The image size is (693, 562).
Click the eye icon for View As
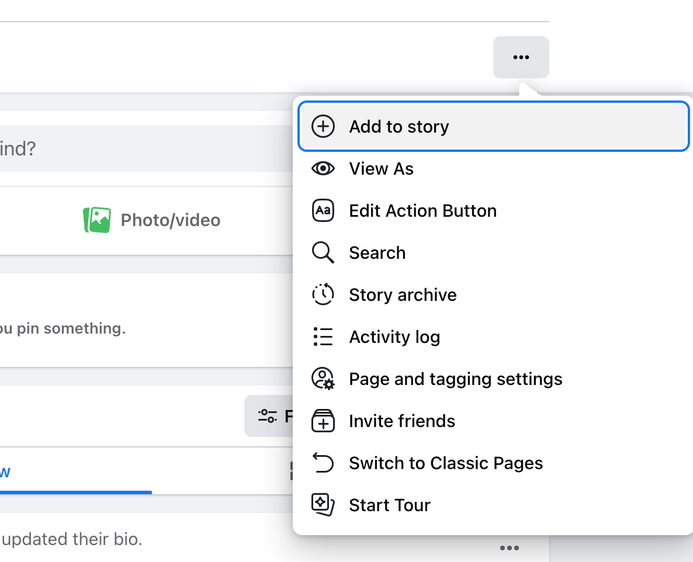323,169
